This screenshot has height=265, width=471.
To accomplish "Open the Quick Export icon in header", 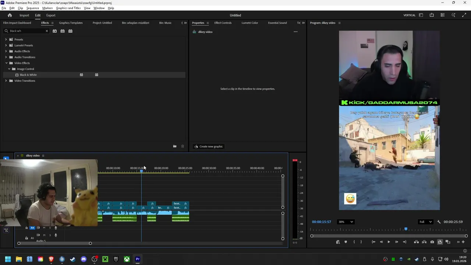I will [432, 15].
